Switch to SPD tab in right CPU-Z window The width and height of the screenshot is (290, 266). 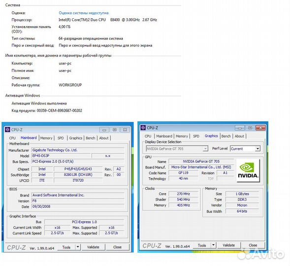pos(196,136)
